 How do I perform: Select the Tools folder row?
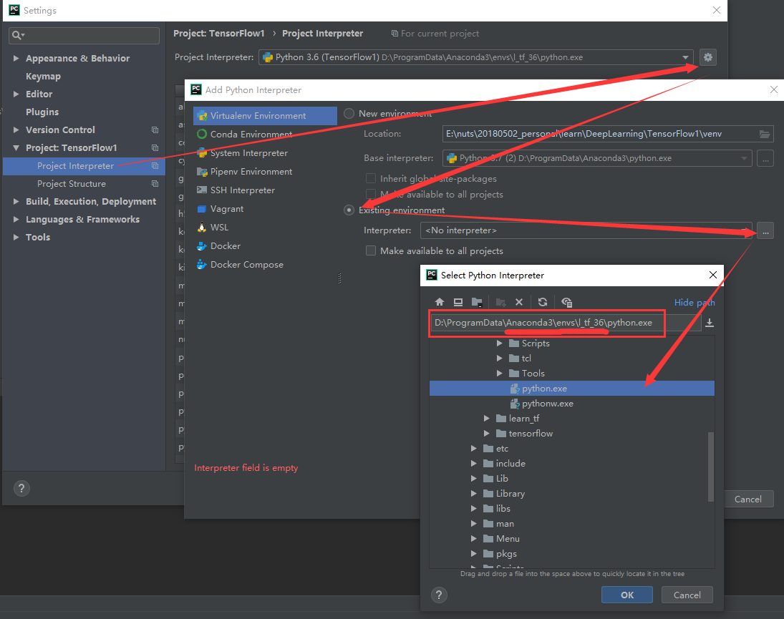coord(571,374)
